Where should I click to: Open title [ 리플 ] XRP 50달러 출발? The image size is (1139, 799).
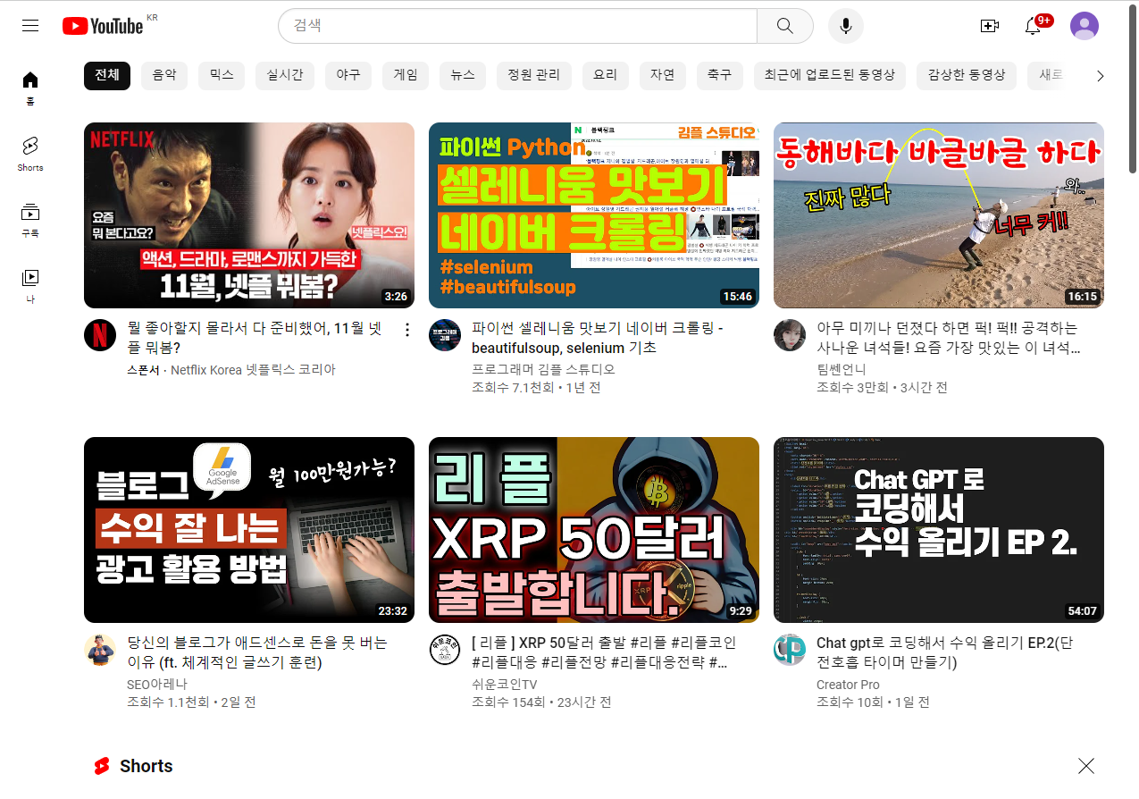(x=605, y=652)
